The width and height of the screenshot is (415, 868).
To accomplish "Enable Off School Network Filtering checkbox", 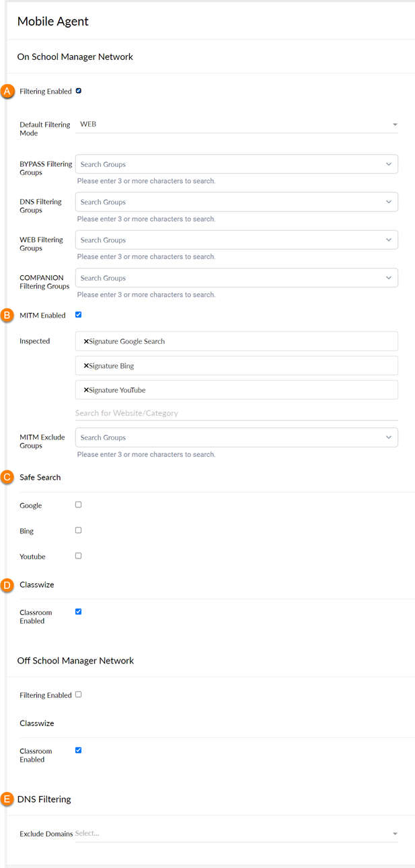I will [79, 694].
